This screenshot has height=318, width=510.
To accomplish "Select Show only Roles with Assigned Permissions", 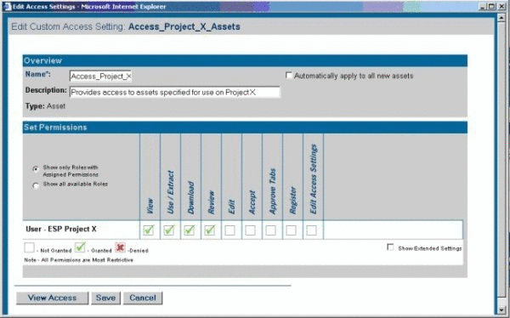I will click(36, 169).
